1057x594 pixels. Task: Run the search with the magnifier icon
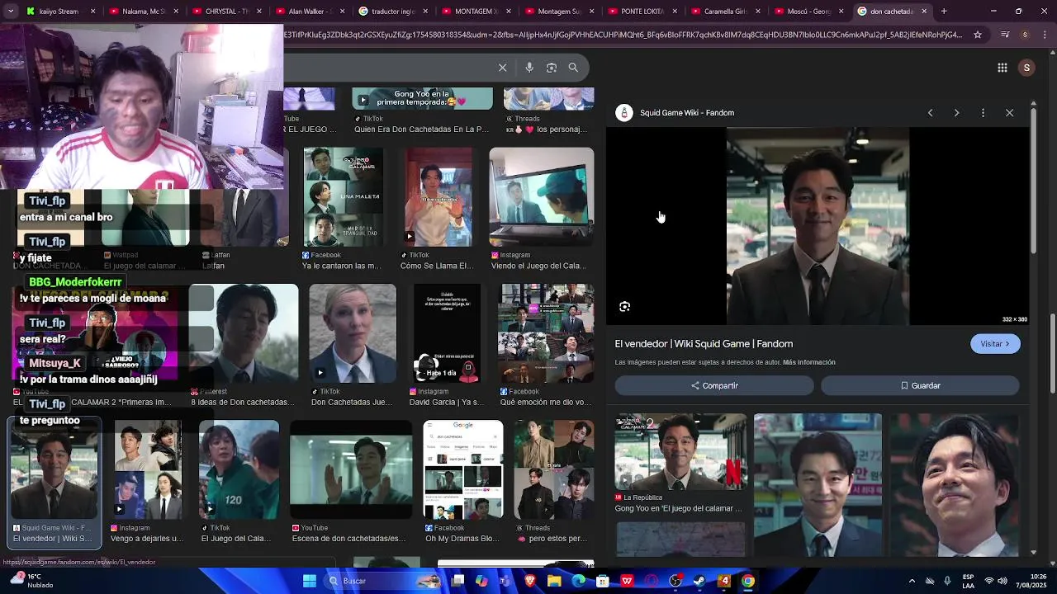pyautogui.click(x=573, y=68)
